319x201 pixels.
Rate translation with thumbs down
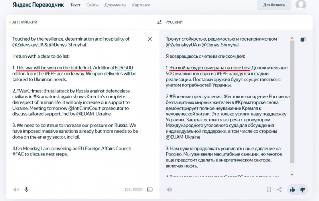[x=303, y=189]
